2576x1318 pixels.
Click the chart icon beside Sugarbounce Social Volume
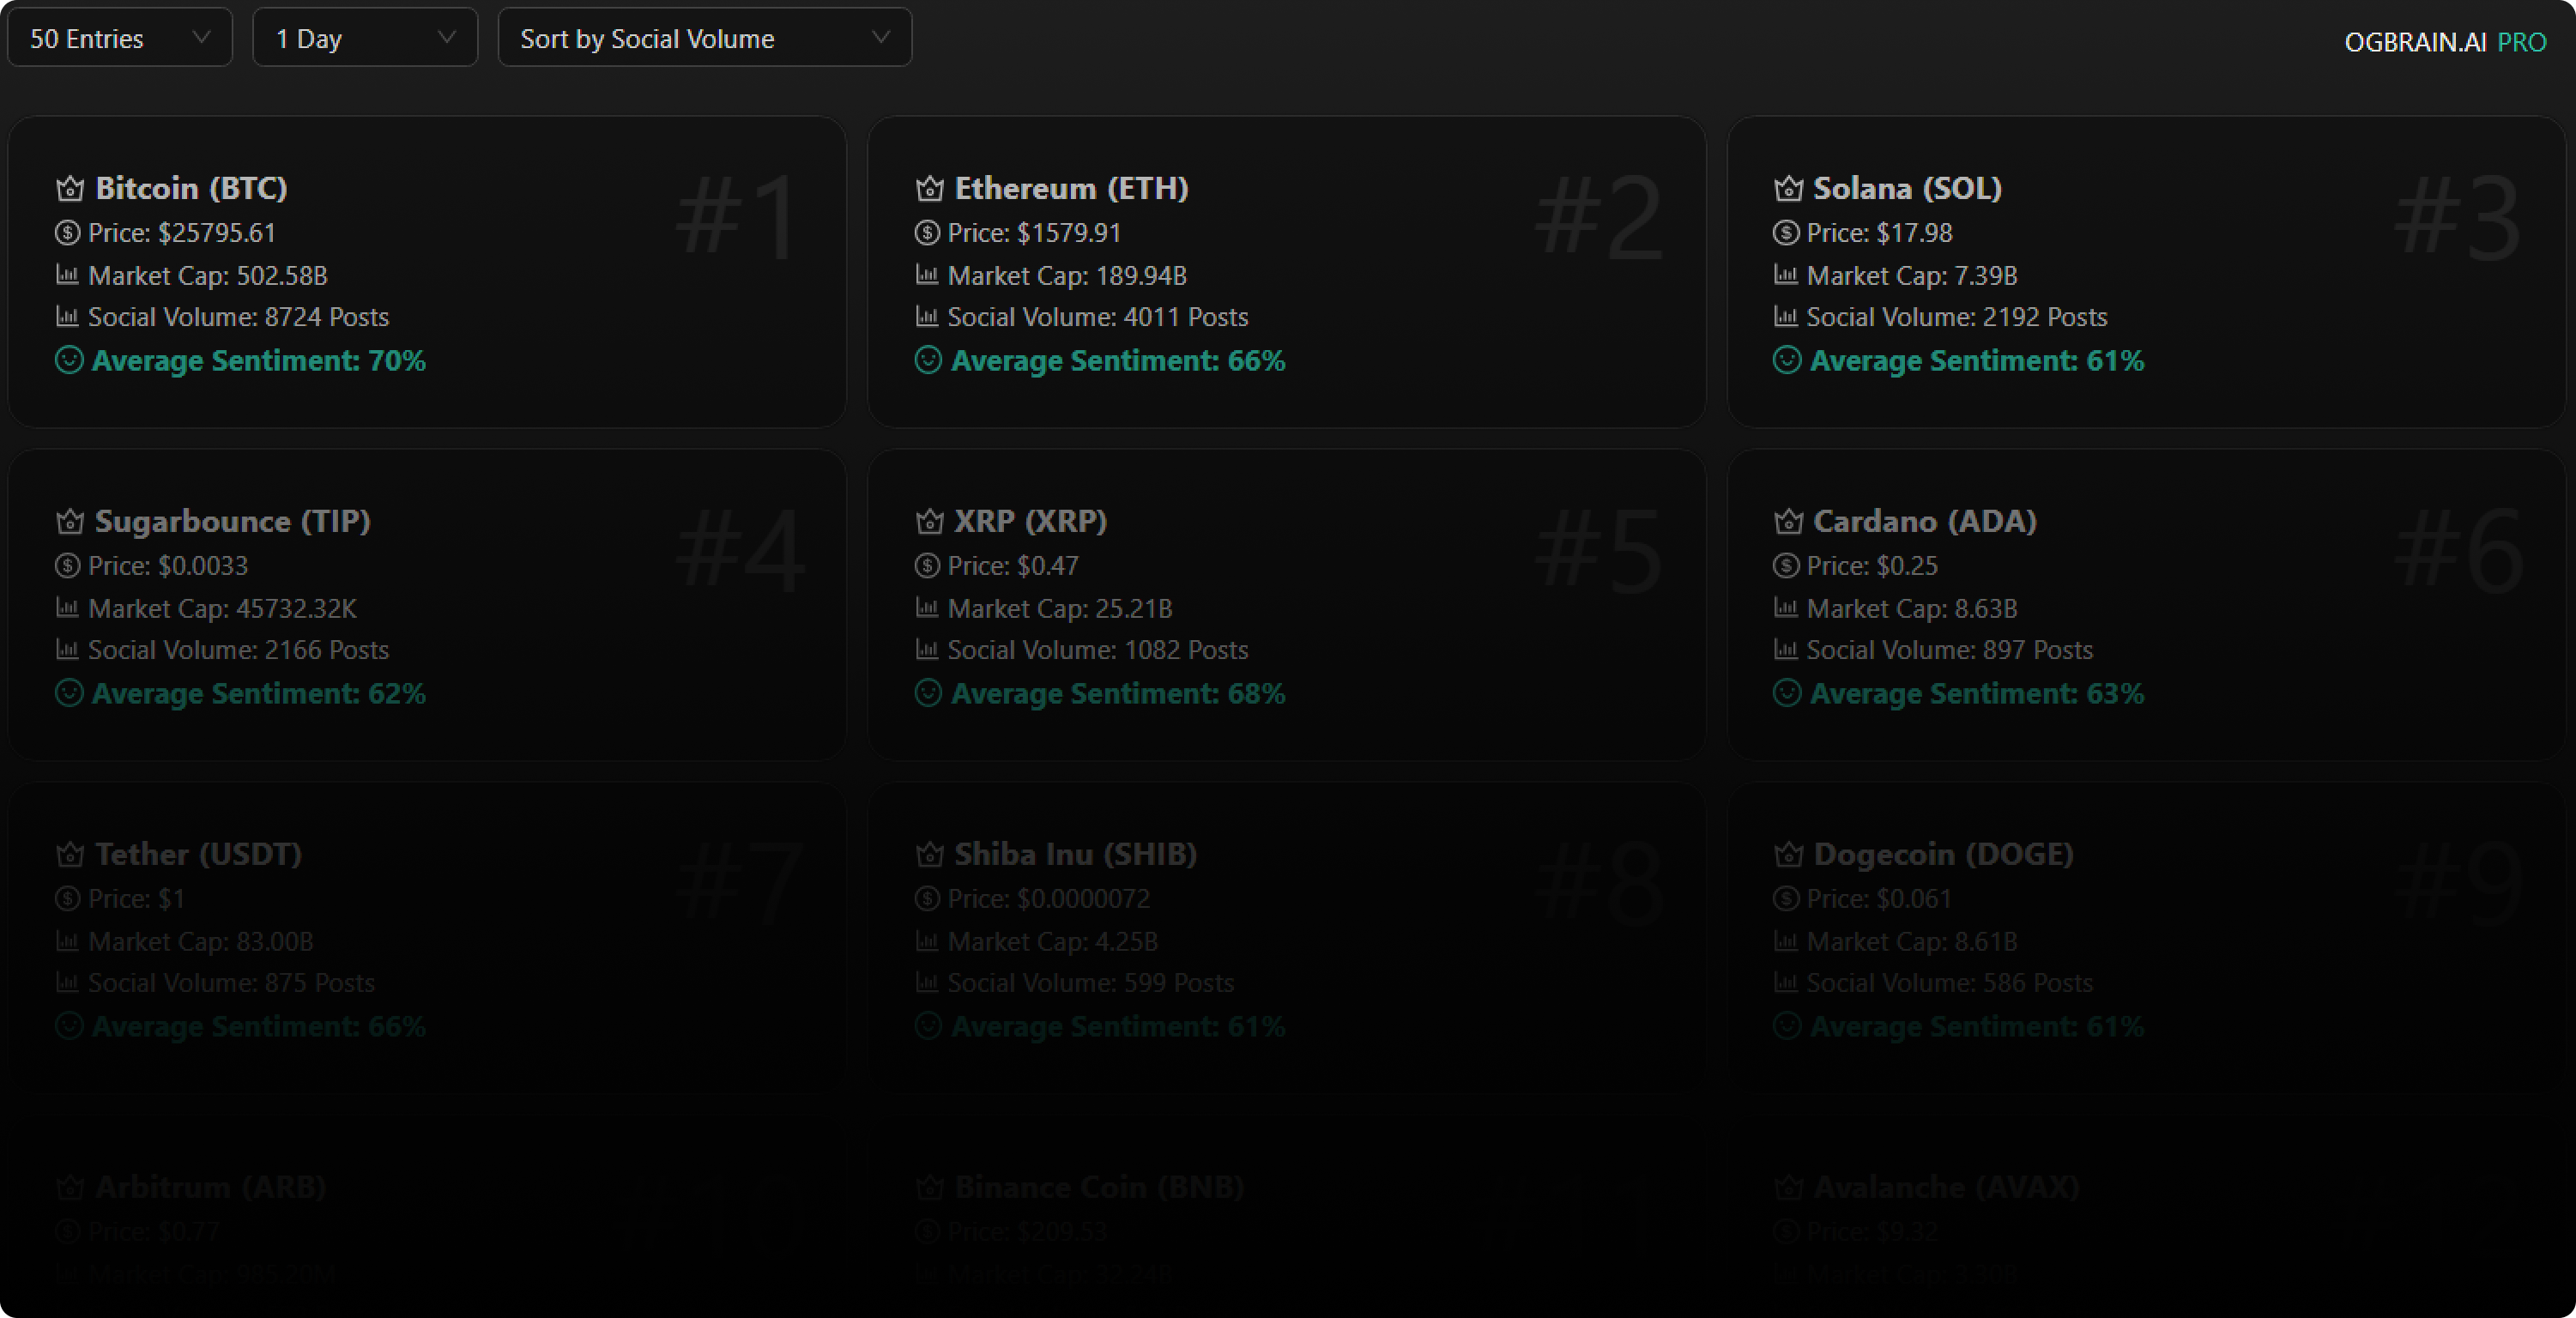point(67,649)
